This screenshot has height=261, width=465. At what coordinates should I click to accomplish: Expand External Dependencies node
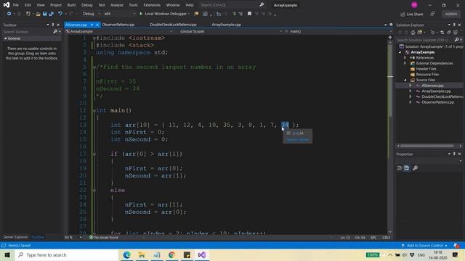tap(405, 63)
